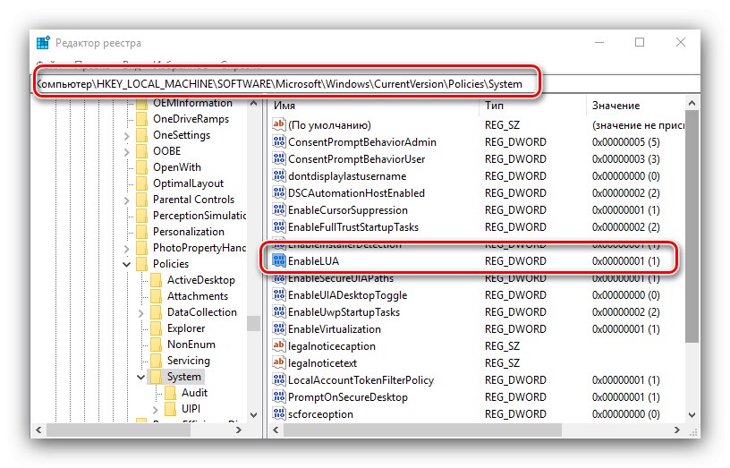
Task: Select the Attachments tree item
Action: point(198,296)
